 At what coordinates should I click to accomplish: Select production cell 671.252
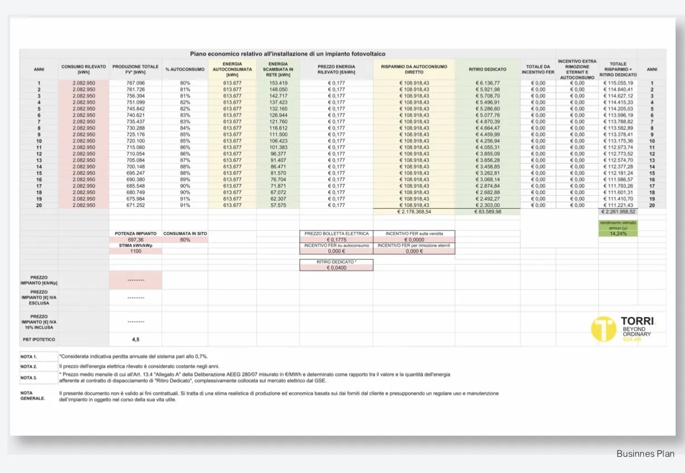pos(136,205)
